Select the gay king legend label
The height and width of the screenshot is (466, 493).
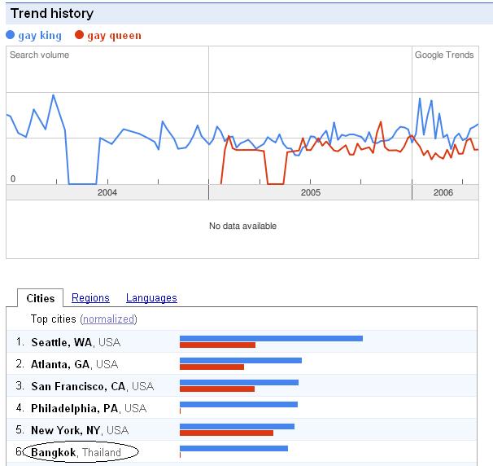click(40, 36)
